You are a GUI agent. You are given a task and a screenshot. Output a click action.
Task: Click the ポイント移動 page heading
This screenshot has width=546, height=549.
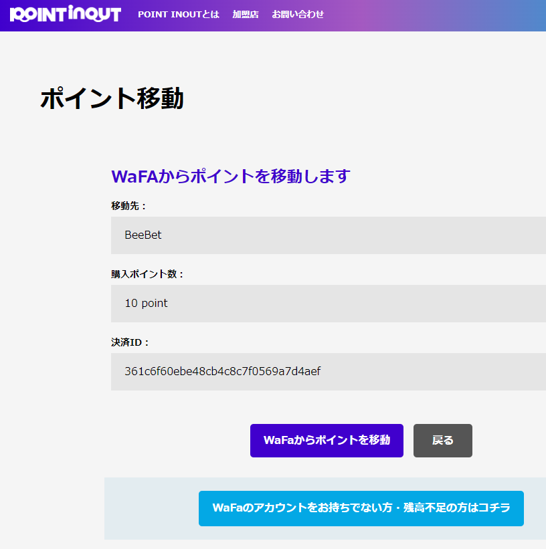112,98
